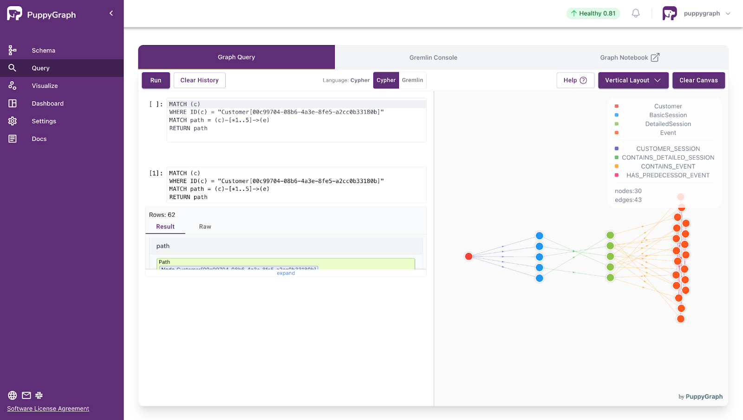Click into the empty query cell editor

coord(296,121)
